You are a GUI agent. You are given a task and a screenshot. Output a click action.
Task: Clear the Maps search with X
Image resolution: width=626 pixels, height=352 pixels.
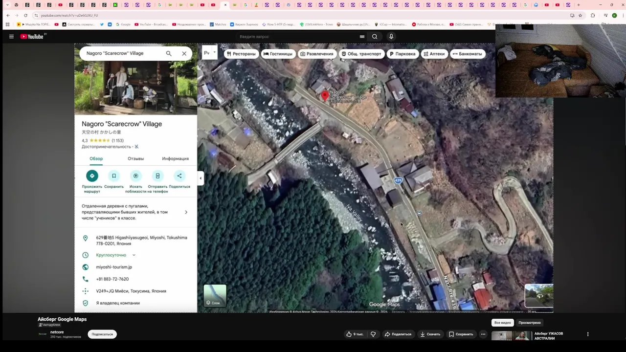click(x=184, y=53)
